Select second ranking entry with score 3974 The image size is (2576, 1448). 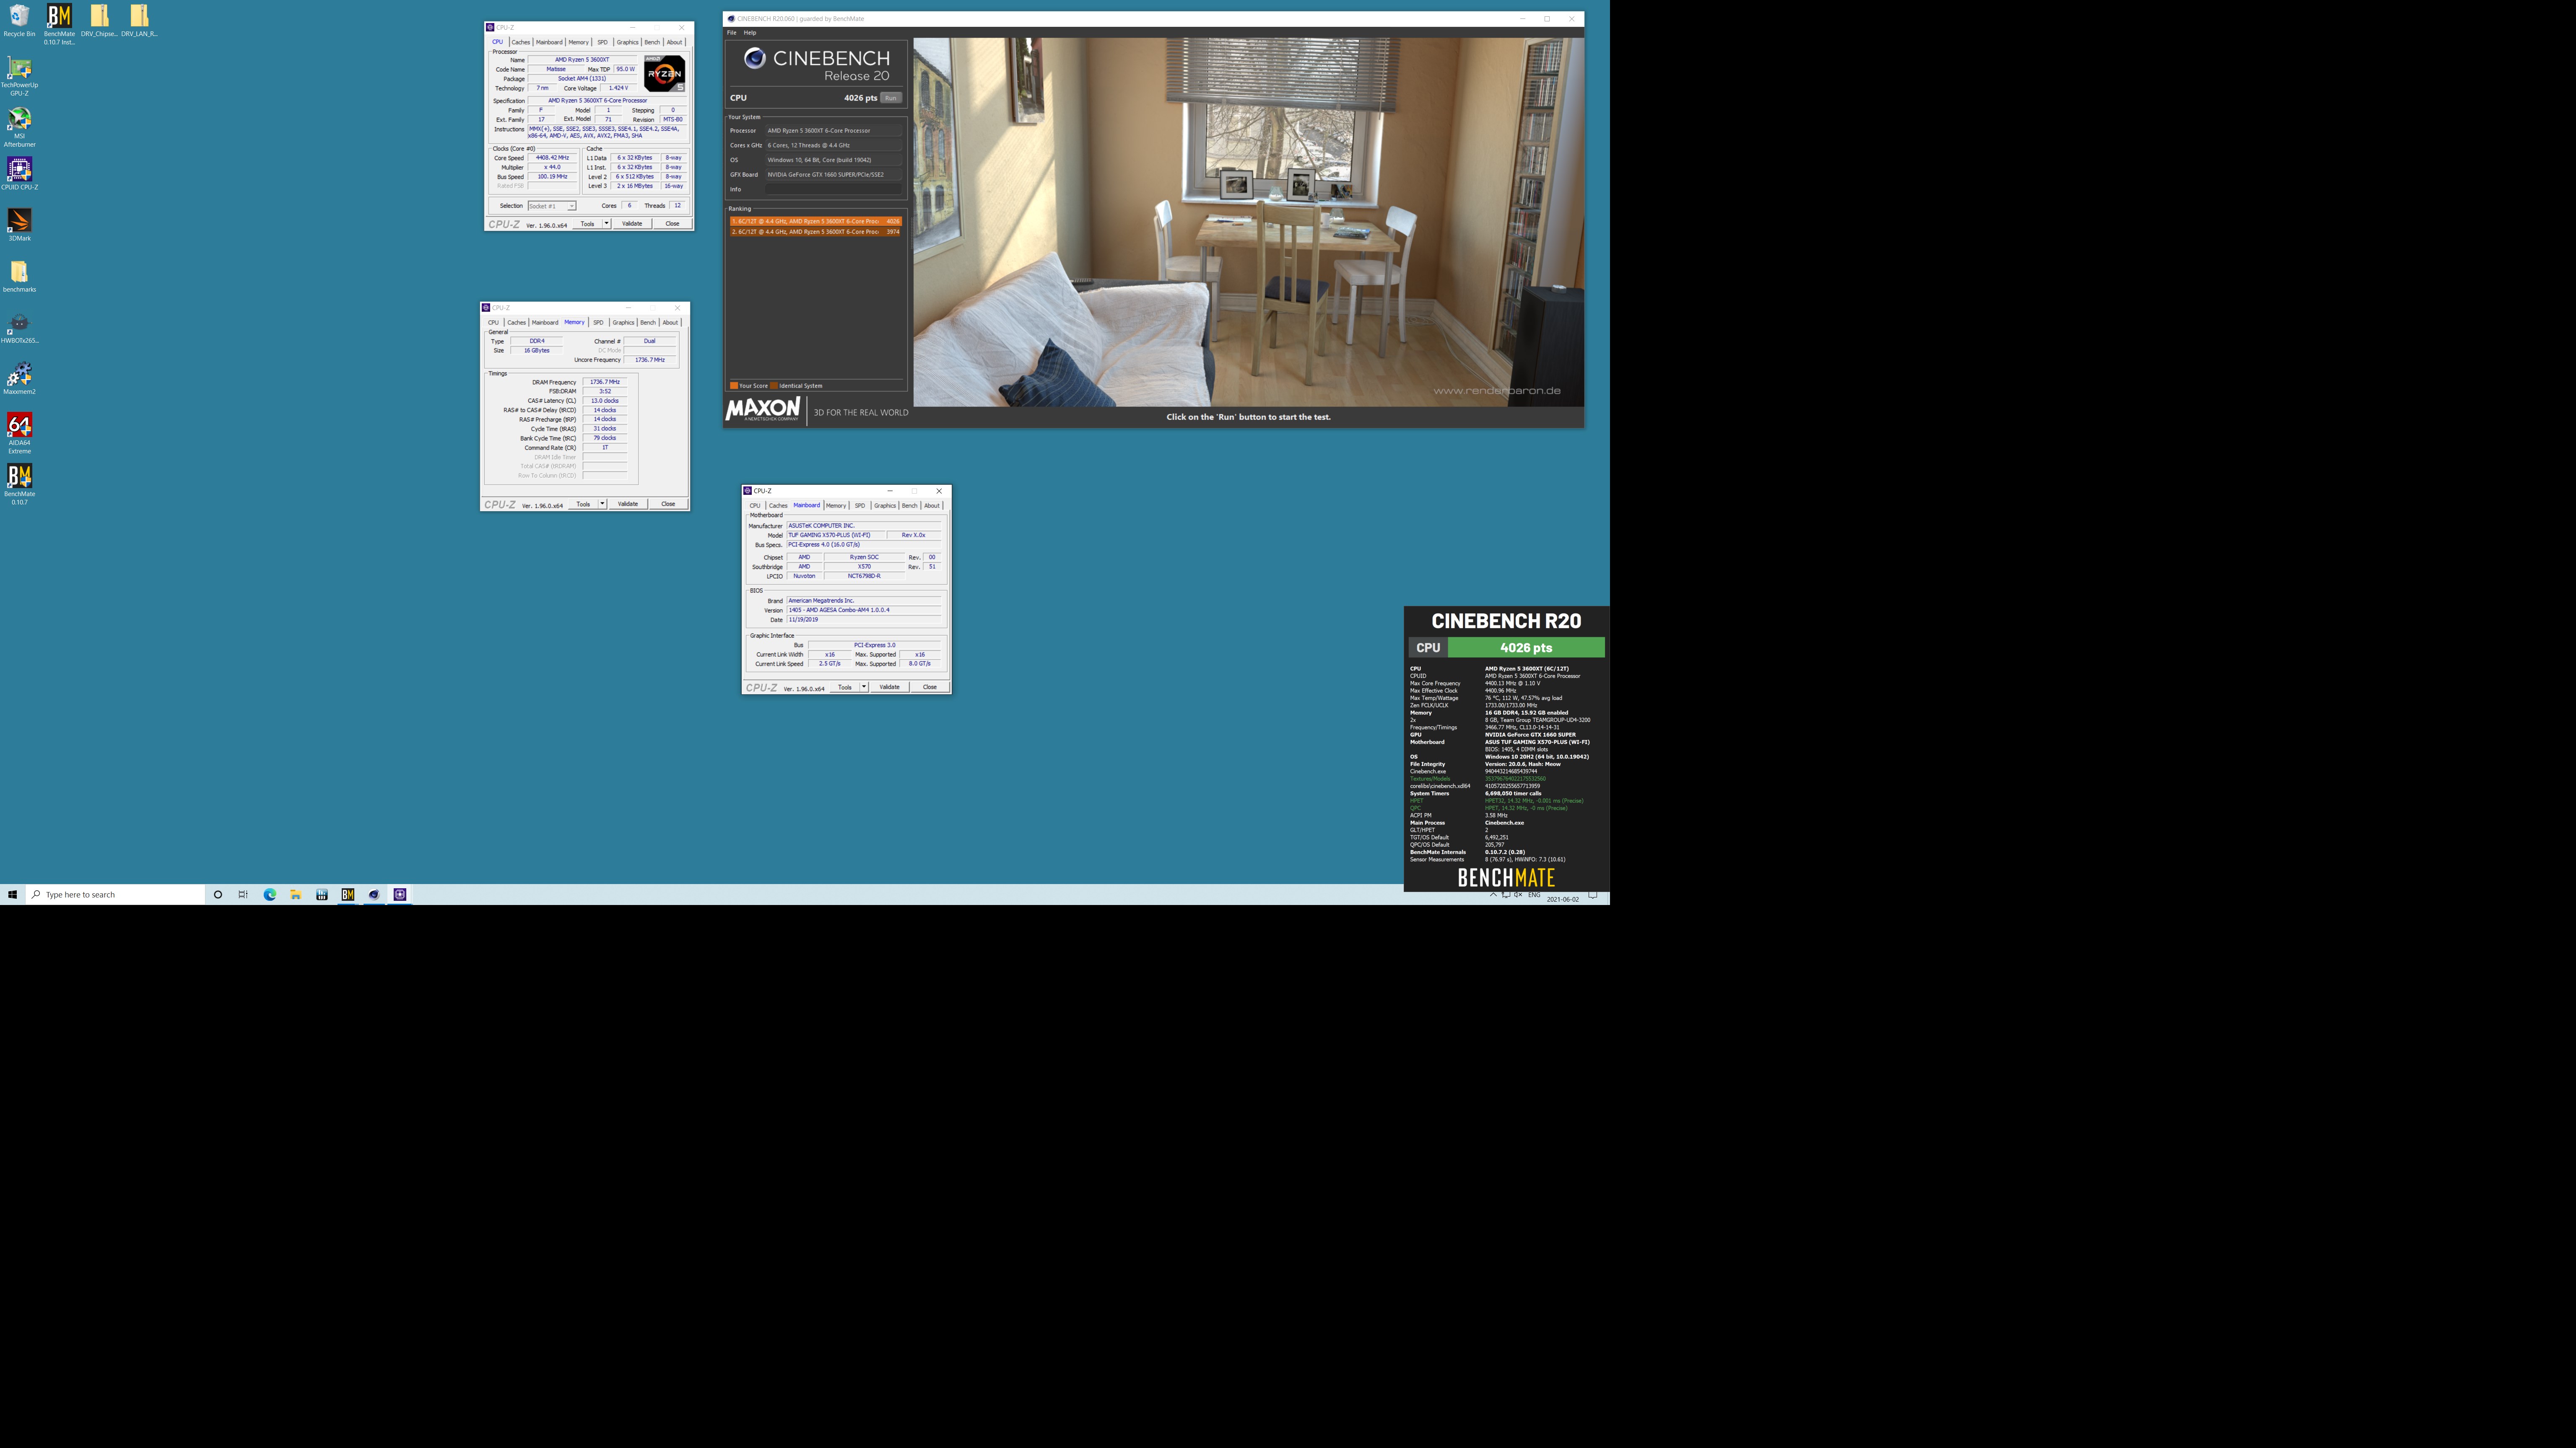pyautogui.click(x=815, y=232)
